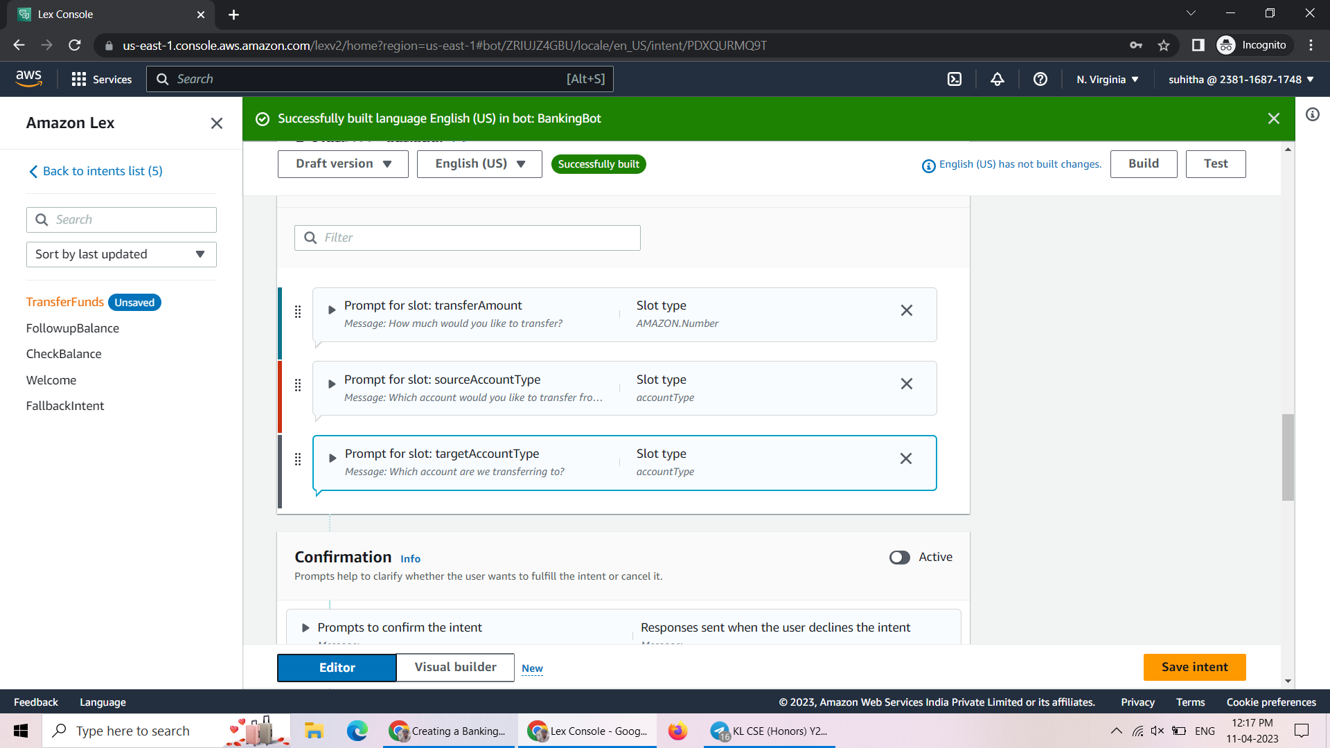Open the info panel icon on the right edge

pyautogui.click(x=1313, y=114)
